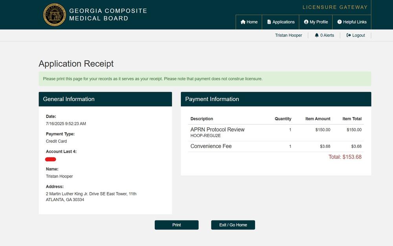Select the Tristan Hooper username in top bar
Image resolution: width=393 pixels, height=246 pixels.
pos(288,35)
